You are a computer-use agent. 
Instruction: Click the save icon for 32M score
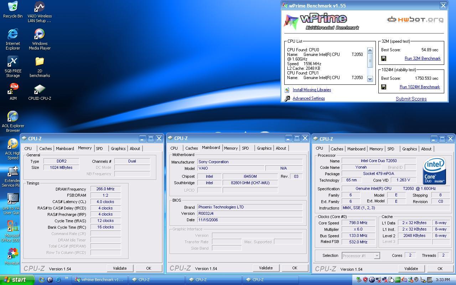tap(384, 58)
